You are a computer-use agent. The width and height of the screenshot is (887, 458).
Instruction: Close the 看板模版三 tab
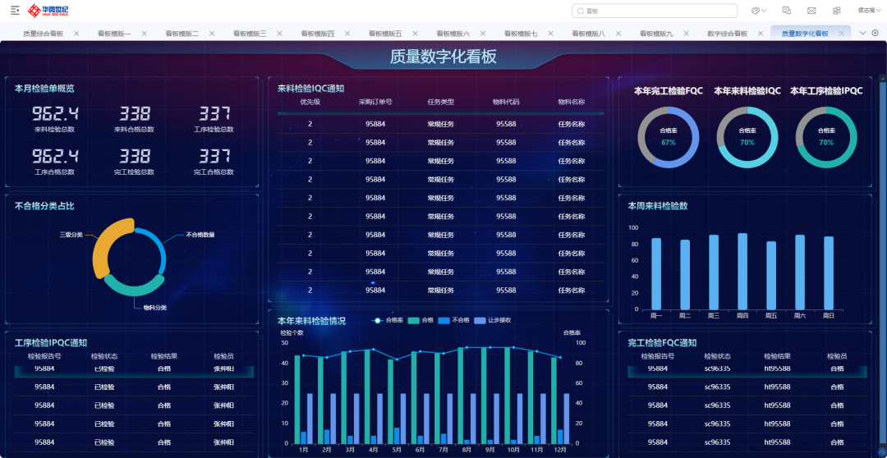279,34
